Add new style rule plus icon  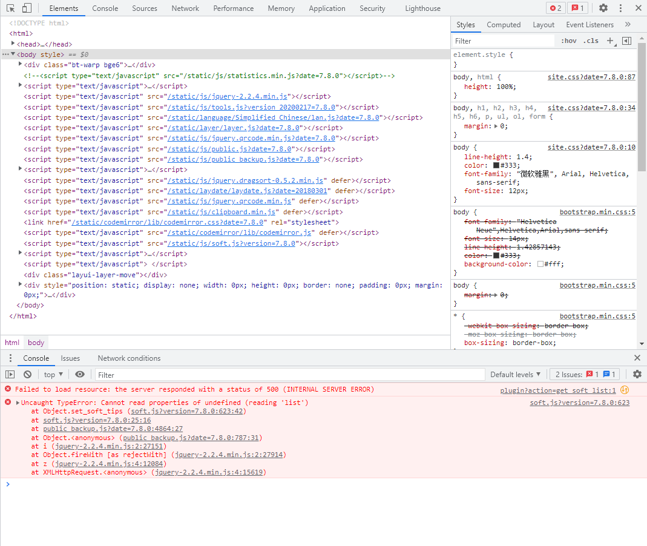(x=610, y=41)
